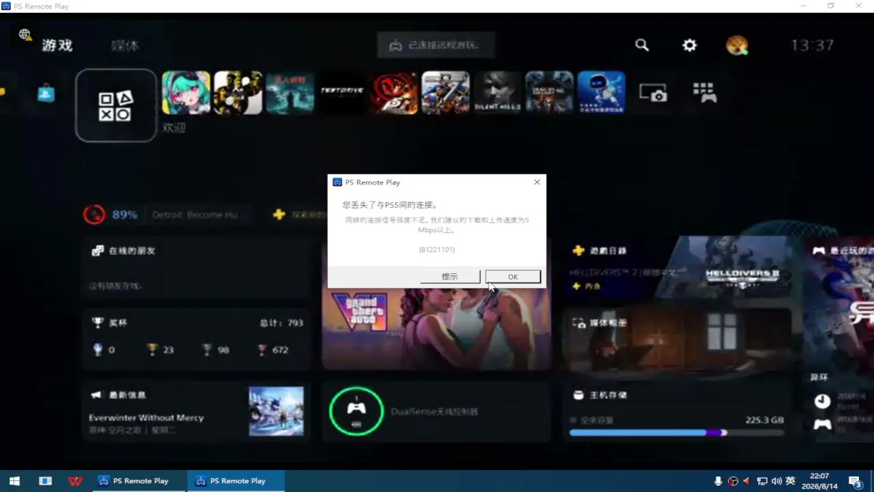Click the 奖杯 trophies heading
Viewport: 874px width, 492px height.
point(118,323)
